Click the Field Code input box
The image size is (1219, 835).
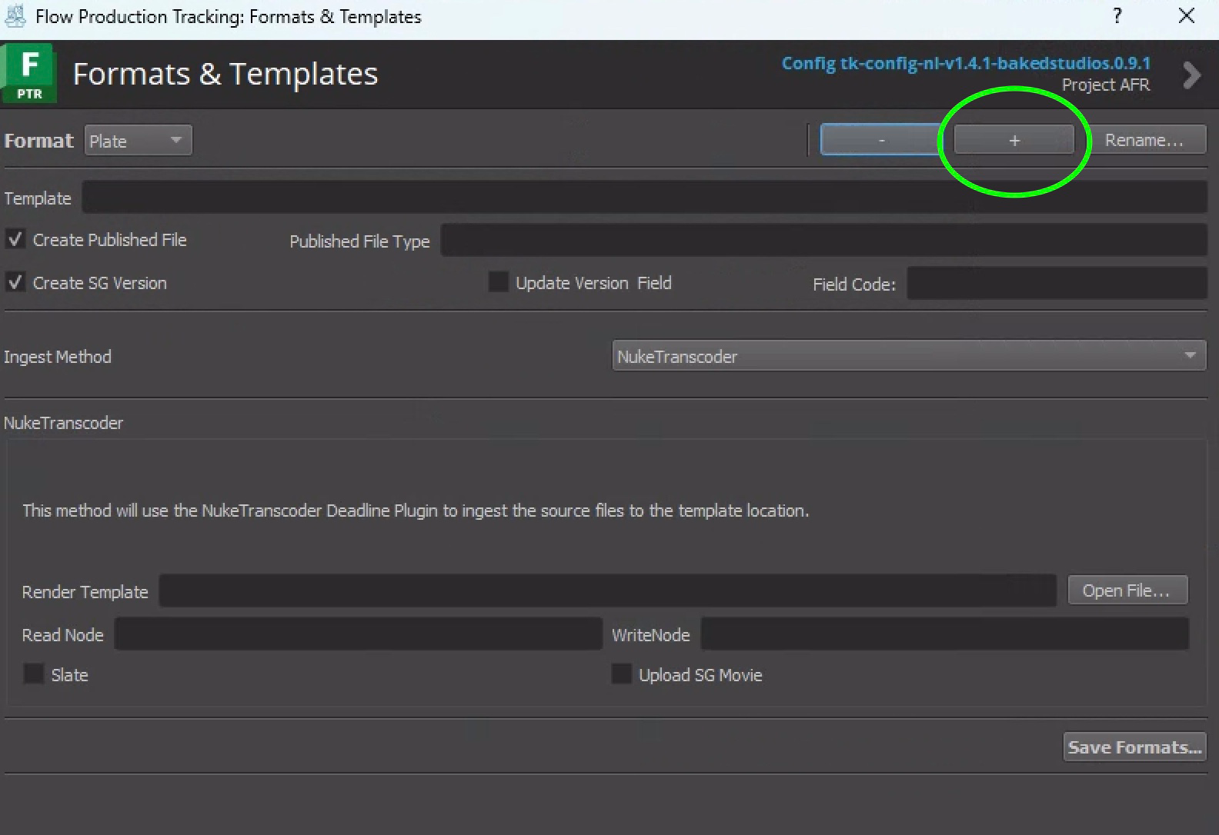[x=1056, y=284]
